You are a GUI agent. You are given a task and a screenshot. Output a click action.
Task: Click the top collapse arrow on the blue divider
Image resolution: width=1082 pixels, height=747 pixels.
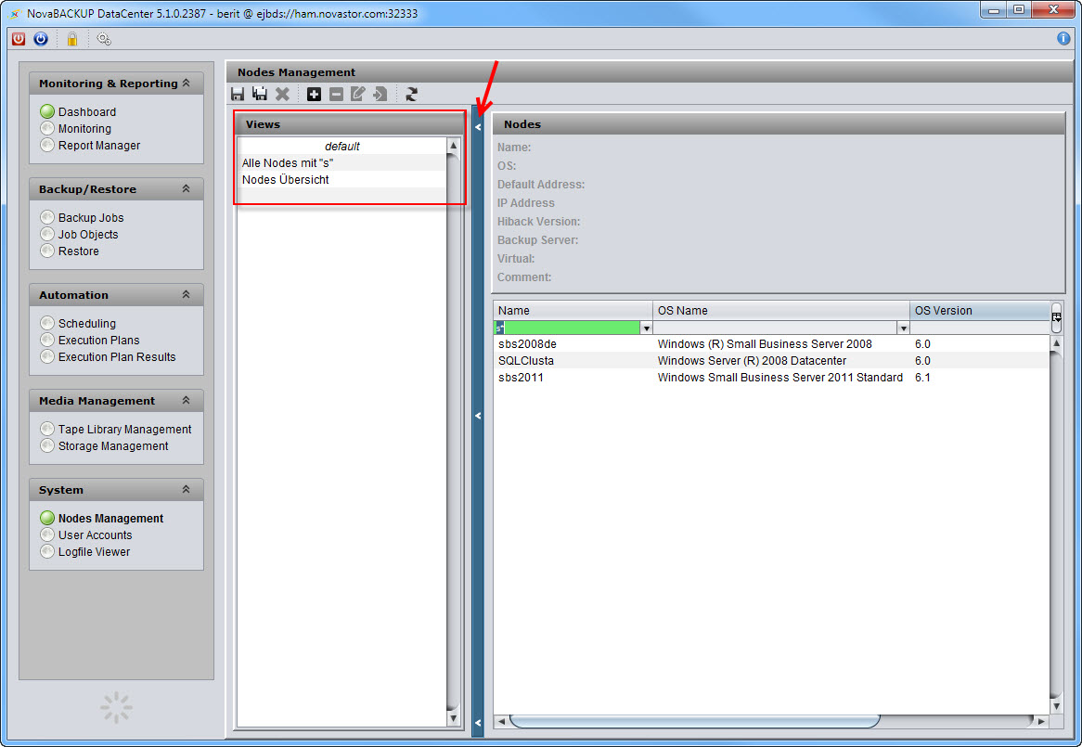click(x=478, y=127)
